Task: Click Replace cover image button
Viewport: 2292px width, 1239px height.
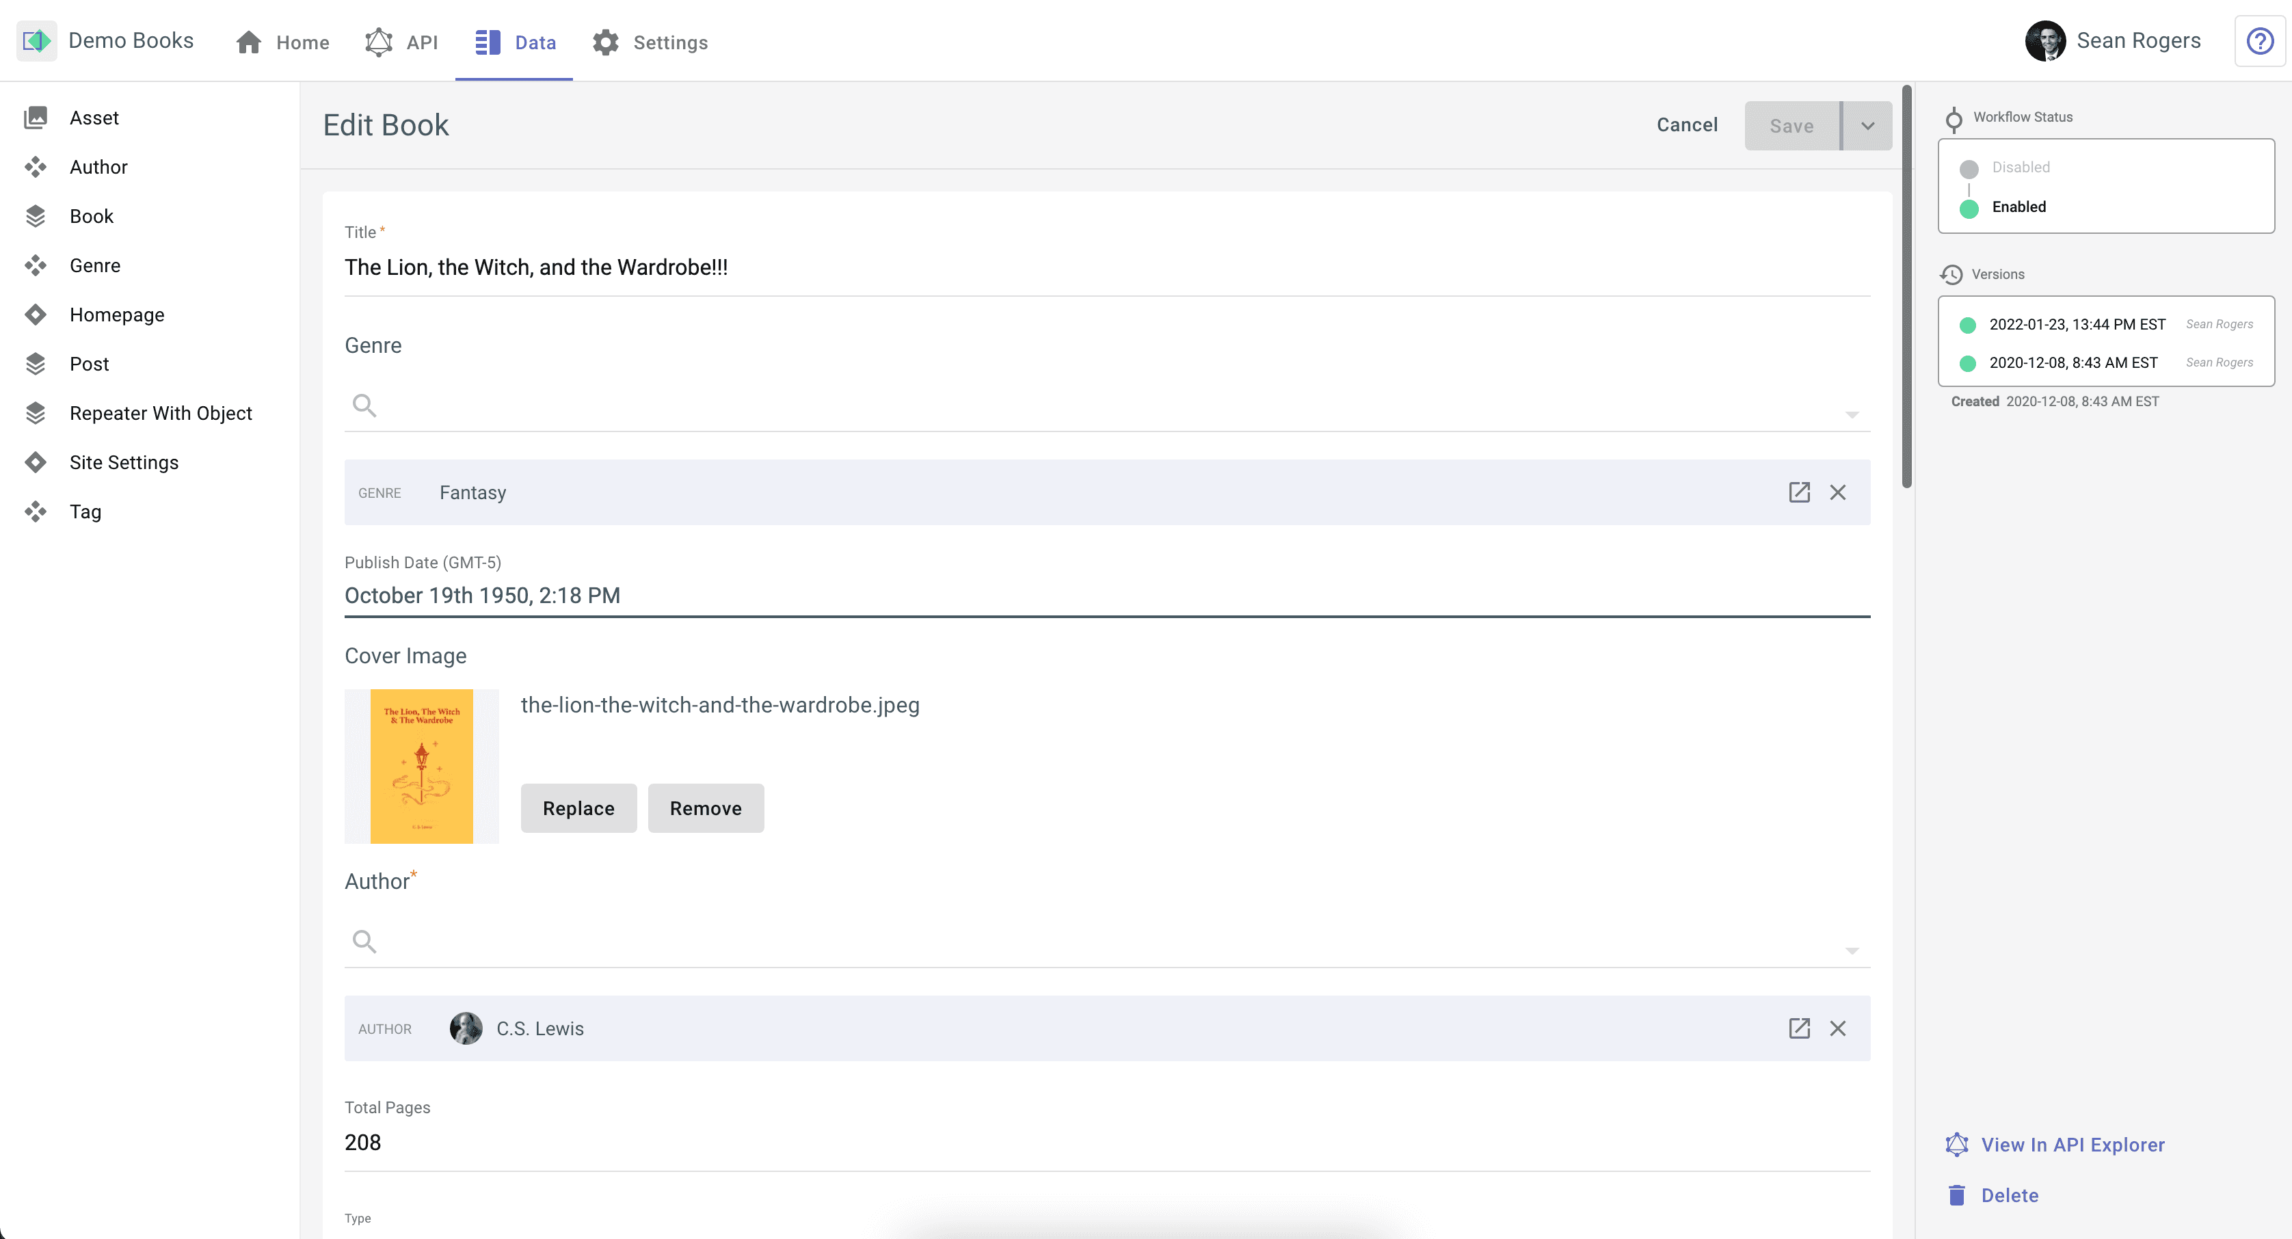Action: click(578, 808)
